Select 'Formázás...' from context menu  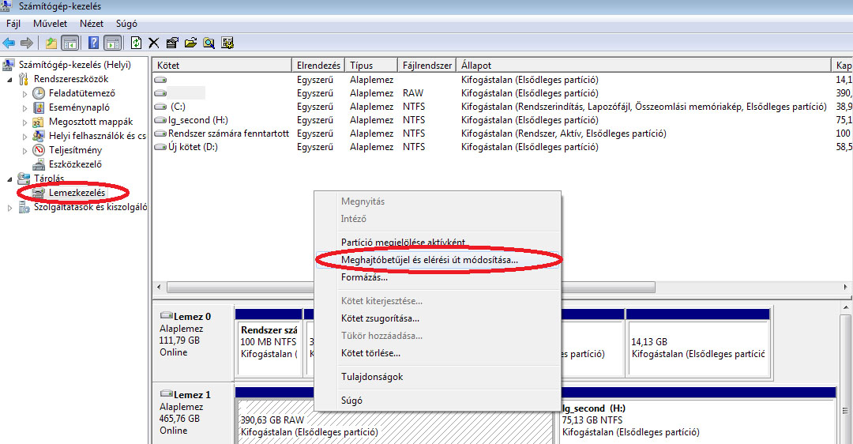click(364, 277)
